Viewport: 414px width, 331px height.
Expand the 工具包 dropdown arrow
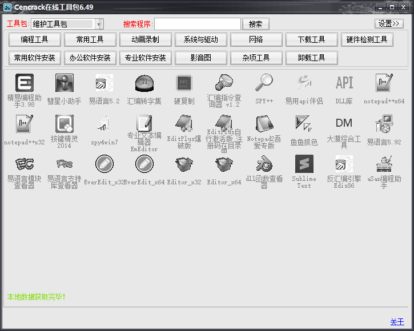[99, 25]
